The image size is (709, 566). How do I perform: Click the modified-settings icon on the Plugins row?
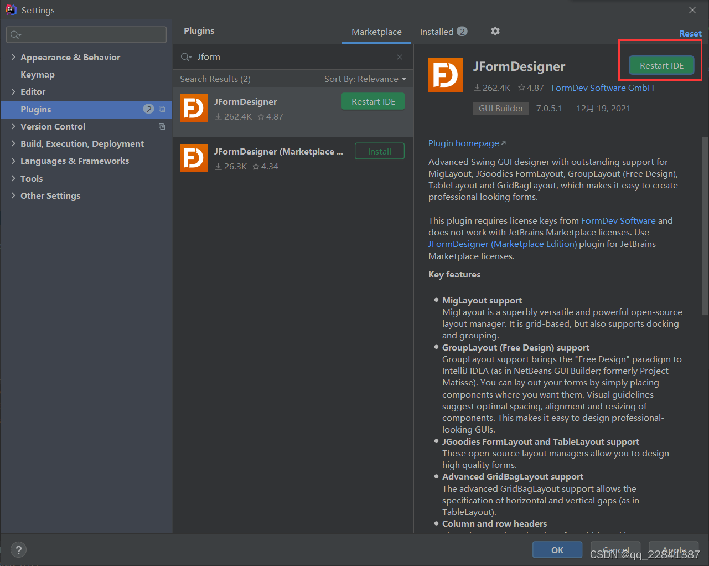coord(161,109)
